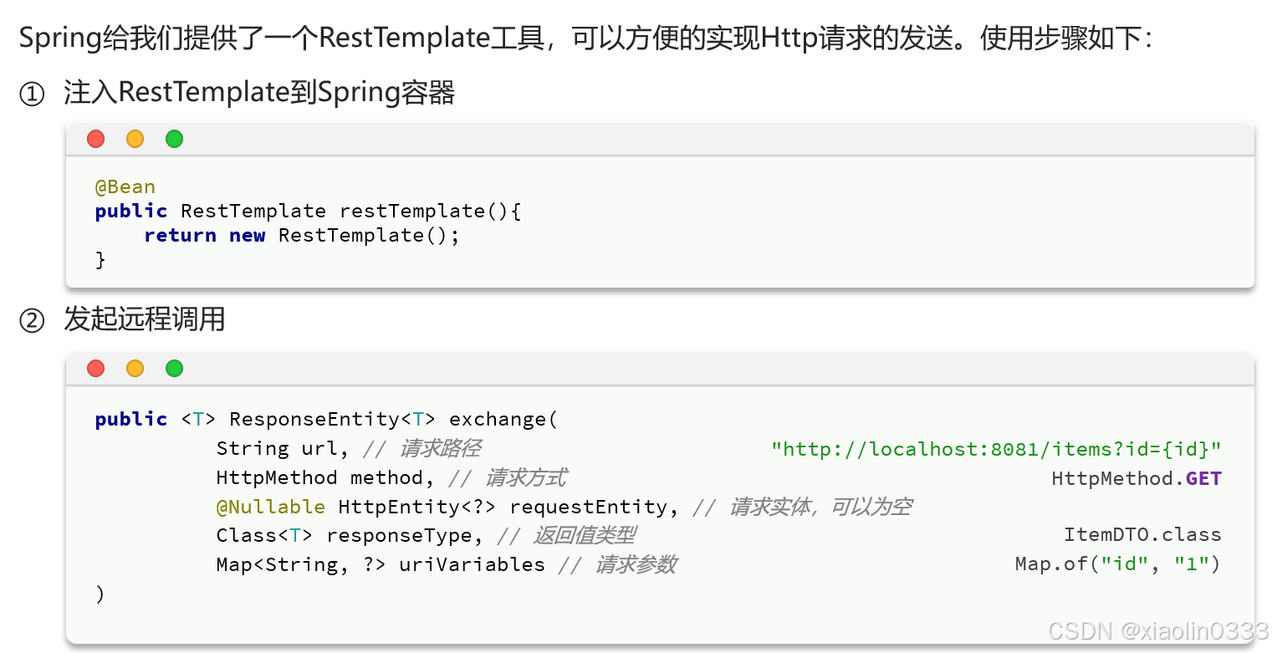Click the heading 发起远程调用

[145, 319]
